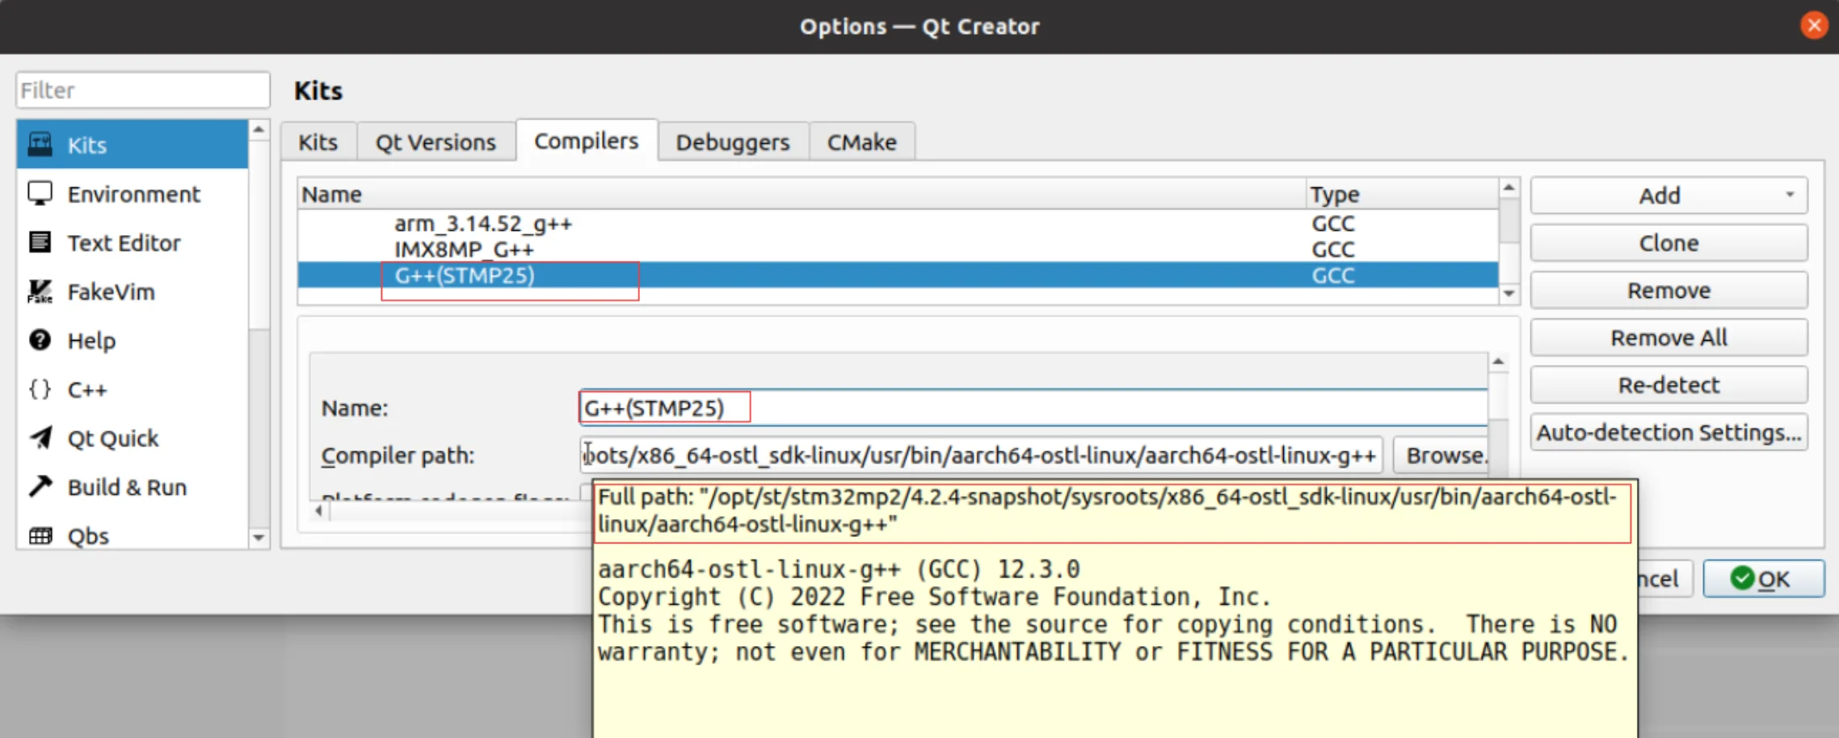Click the Type column header
The height and width of the screenshot is (738, 1839).
[x=1403, y=195]
